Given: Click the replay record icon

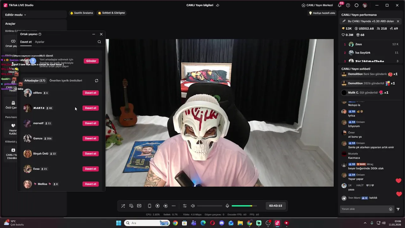Looking at the screenshot, I should pos(165,206).
